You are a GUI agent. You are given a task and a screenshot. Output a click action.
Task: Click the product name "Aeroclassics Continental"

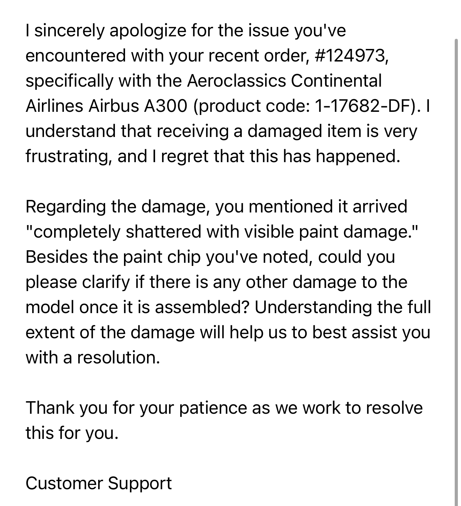[284, 81]
